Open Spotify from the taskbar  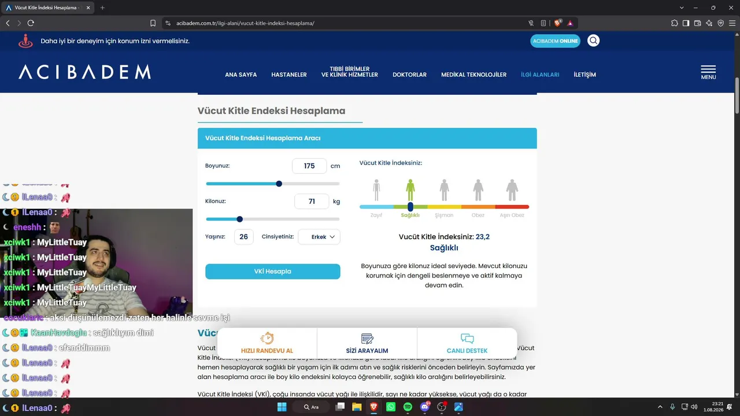(x=408, y=407)
